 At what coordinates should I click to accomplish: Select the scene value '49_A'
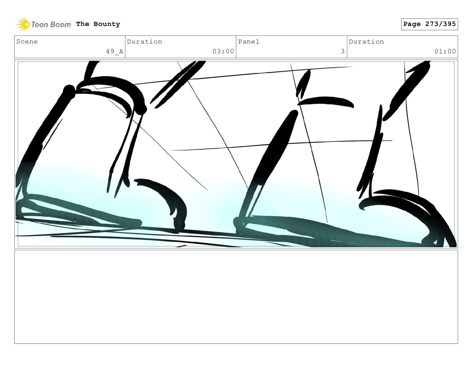pyautogui.click(x=115, y=52)
